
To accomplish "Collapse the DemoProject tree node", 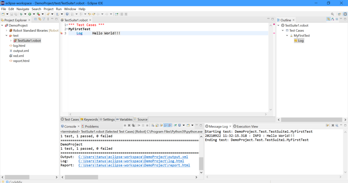I will pos(2,26).
